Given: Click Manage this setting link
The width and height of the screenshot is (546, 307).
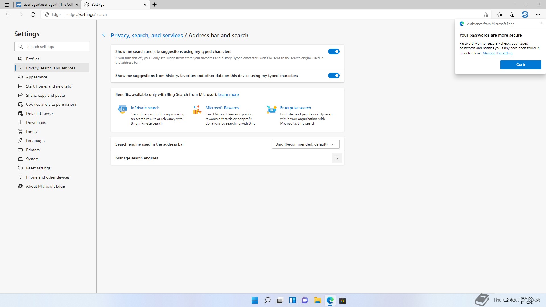Looking at the screenshot, I should (x=498, y=53).
